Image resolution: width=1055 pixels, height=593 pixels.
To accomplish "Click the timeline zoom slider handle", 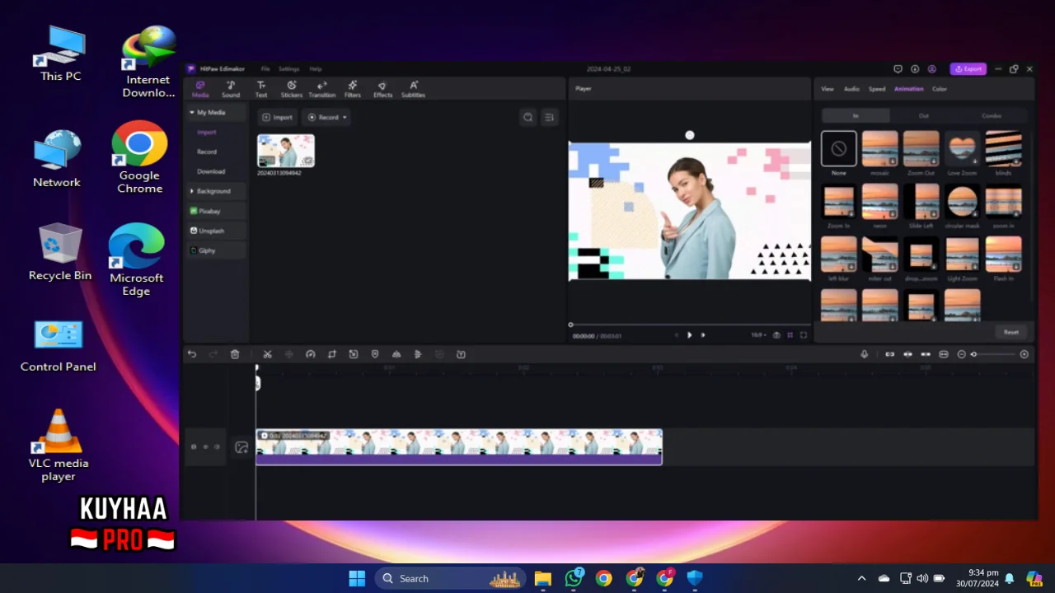I will point(973,354).
